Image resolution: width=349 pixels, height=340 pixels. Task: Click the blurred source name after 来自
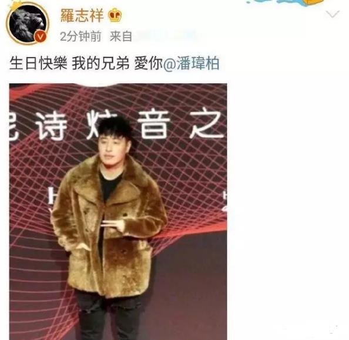166,36
